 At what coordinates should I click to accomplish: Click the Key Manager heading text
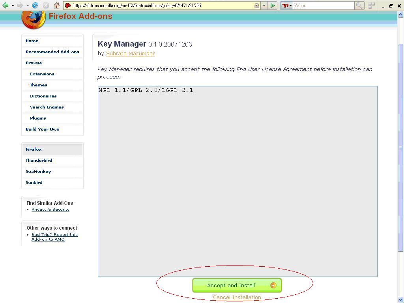point(122,44)
